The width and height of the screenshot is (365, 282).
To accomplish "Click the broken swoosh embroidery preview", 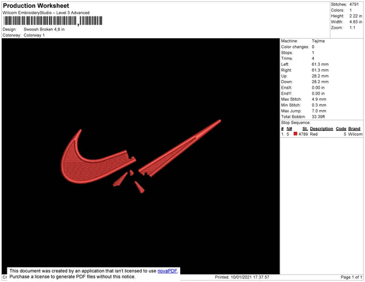I will click(141, 156).
